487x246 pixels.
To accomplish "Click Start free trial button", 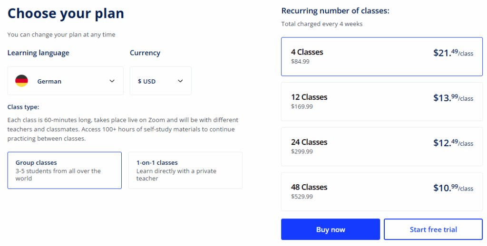I will [x=433, y=229].
